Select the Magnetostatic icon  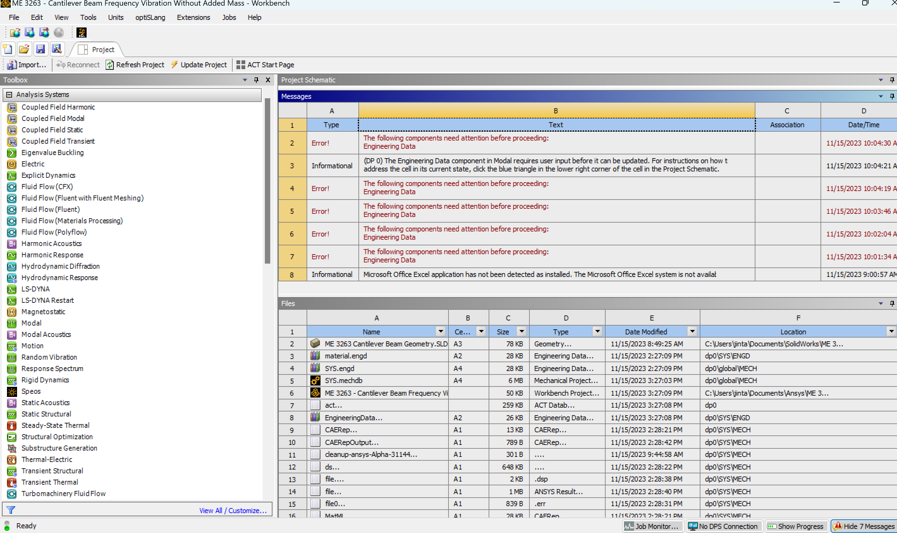[12, 312]
